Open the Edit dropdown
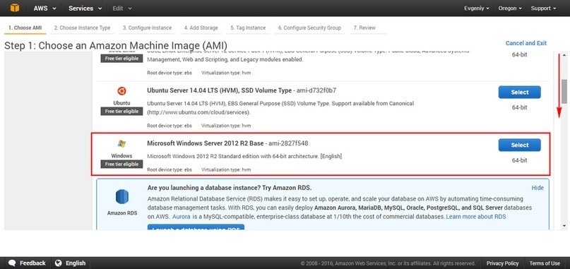This screenshot has height=269, width=570. click(x=122, y=8)
